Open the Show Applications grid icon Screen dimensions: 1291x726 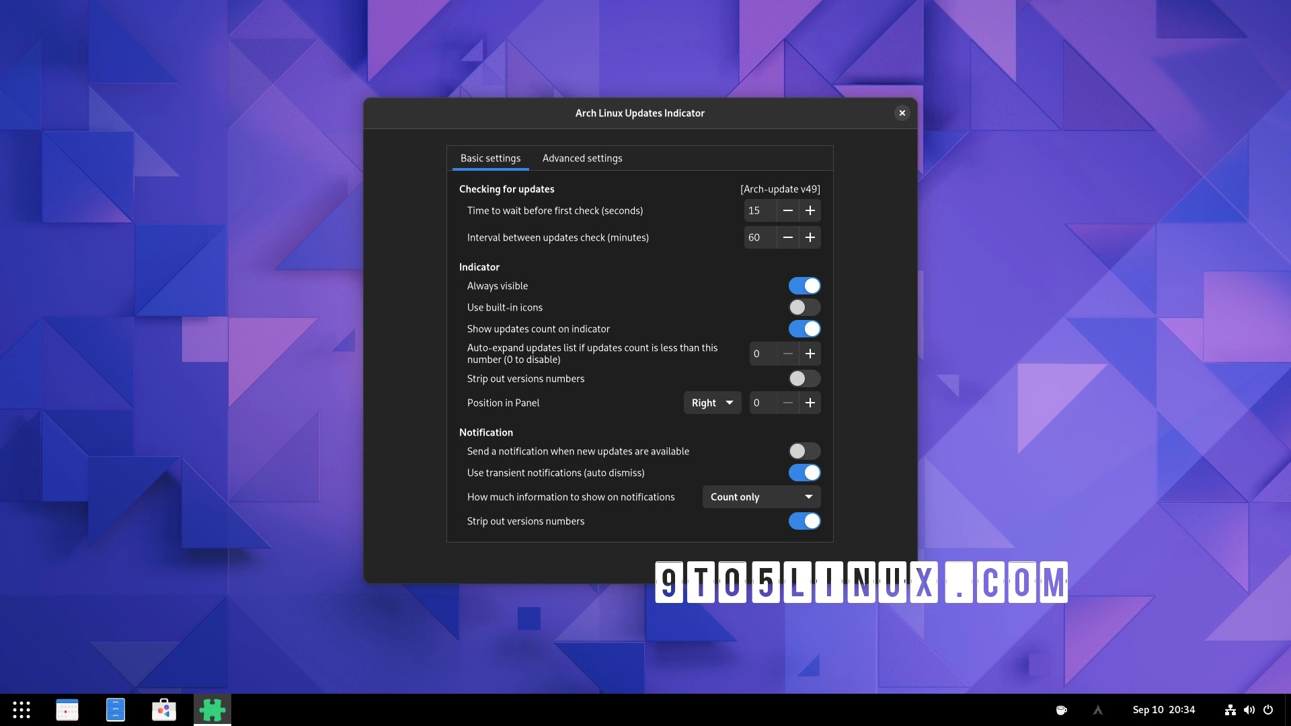22,710
